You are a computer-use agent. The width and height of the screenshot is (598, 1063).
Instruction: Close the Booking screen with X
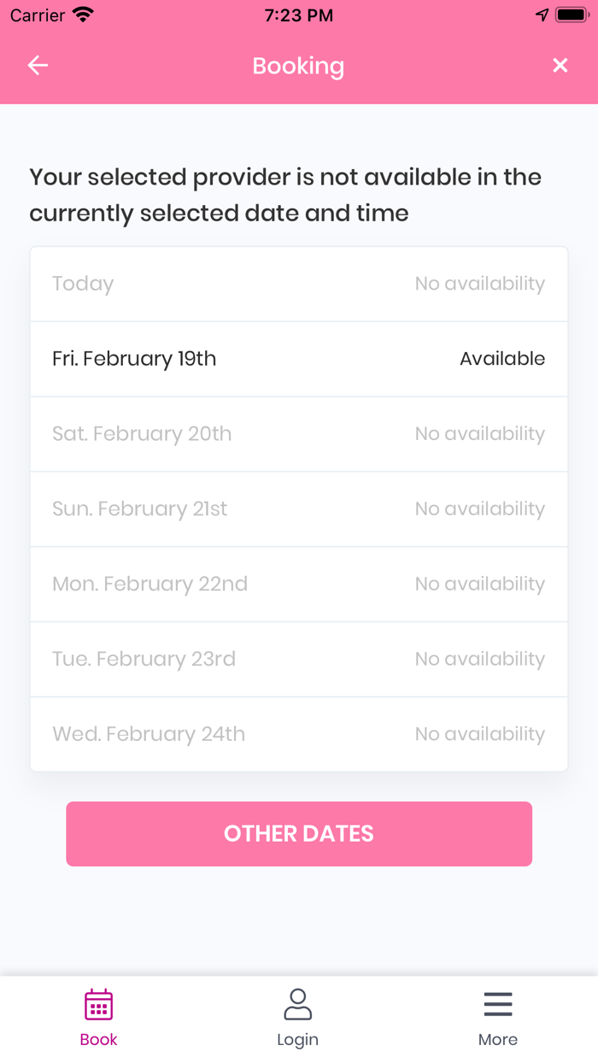point(560,66)
